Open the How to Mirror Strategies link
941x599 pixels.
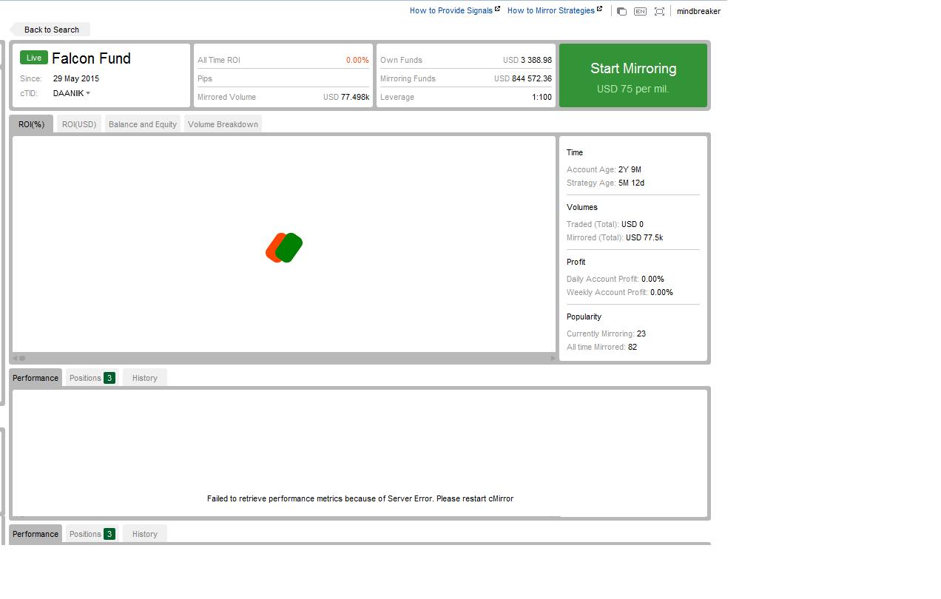(x=554, y=10)
